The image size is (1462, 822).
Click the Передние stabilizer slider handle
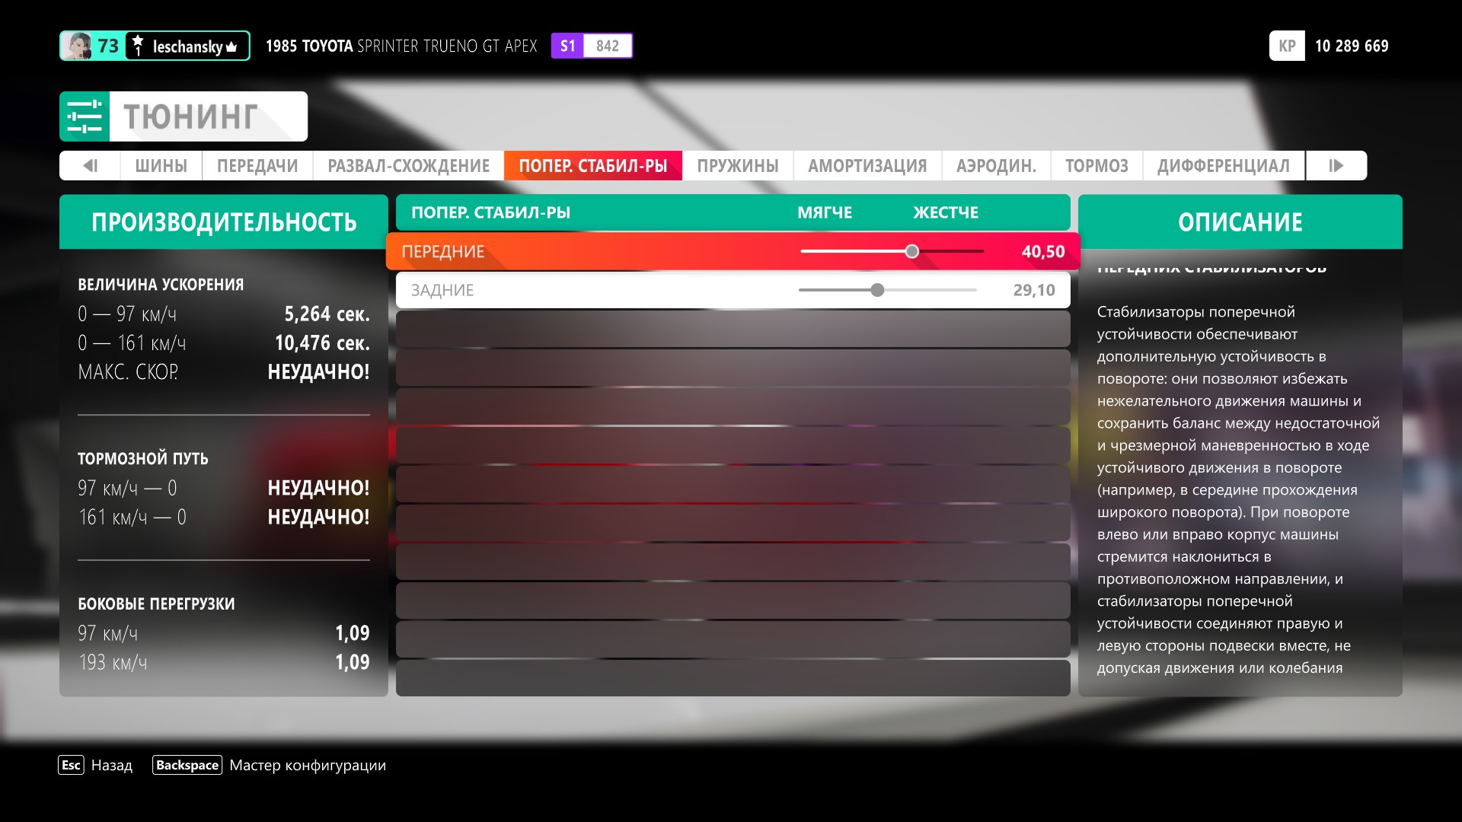[x=911, y=252]
